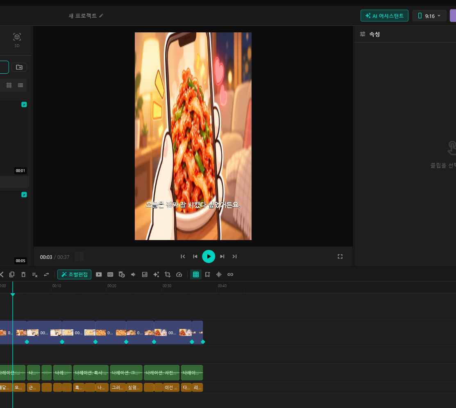Viewport: 456px width, 408px height.
Task: Switch media view to list layout
Action: (x=20, y=85)
